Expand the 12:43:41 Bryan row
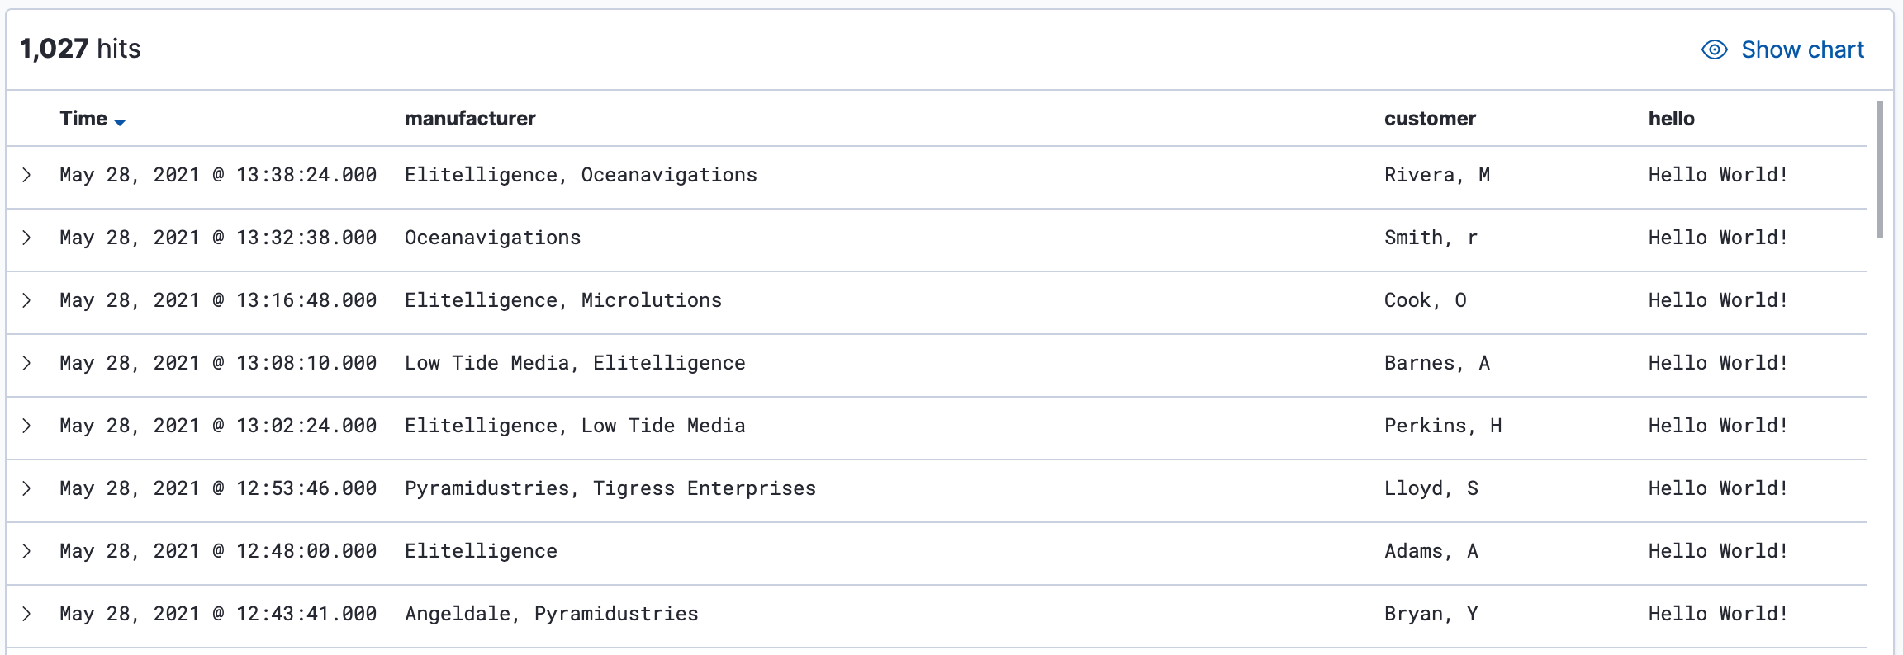 pyautogui.click(x=27, y=614)
